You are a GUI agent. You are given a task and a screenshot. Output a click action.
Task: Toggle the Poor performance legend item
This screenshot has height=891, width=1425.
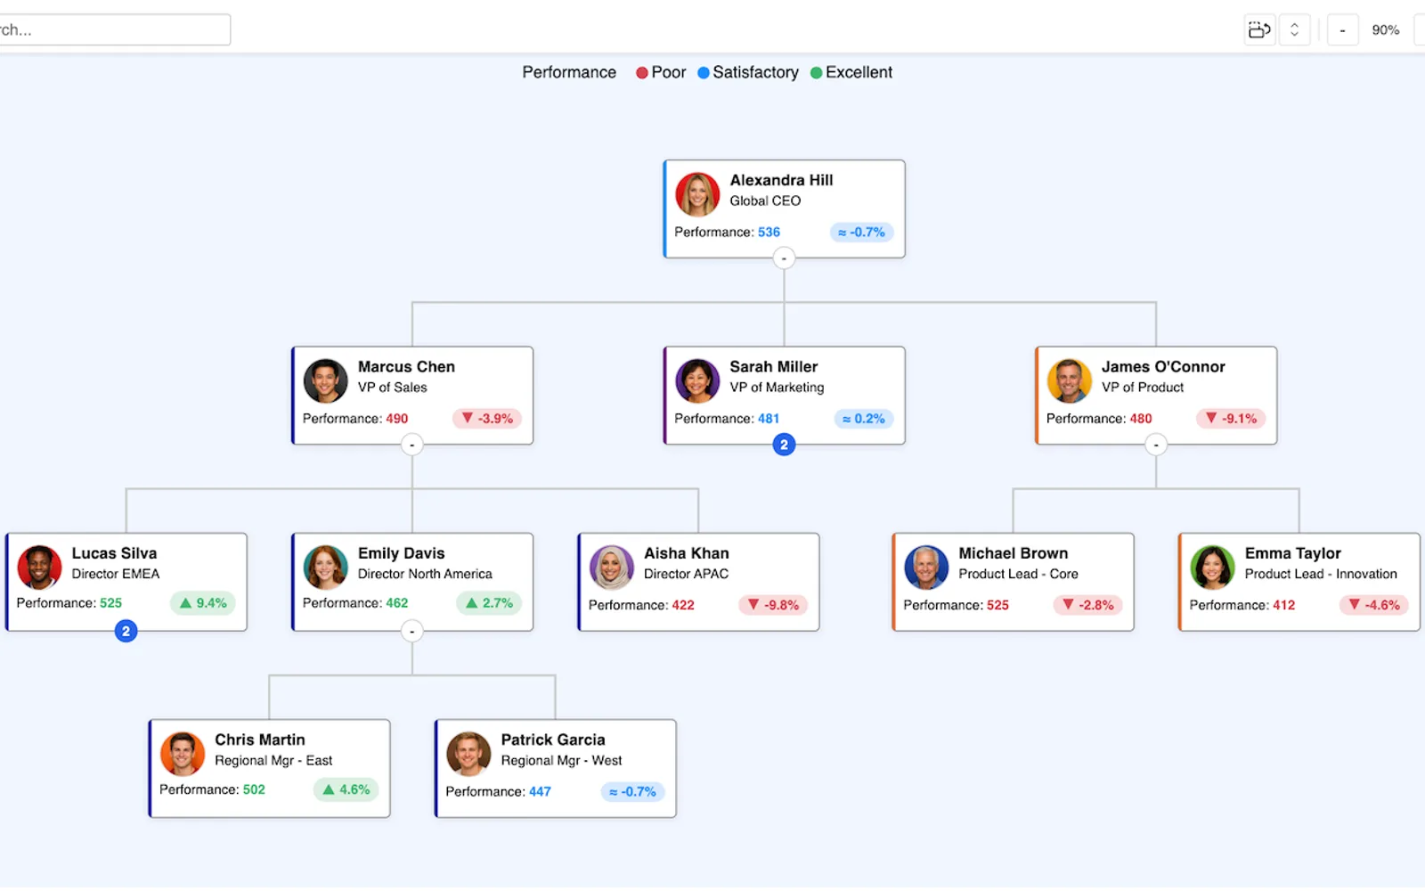[661, 72]
